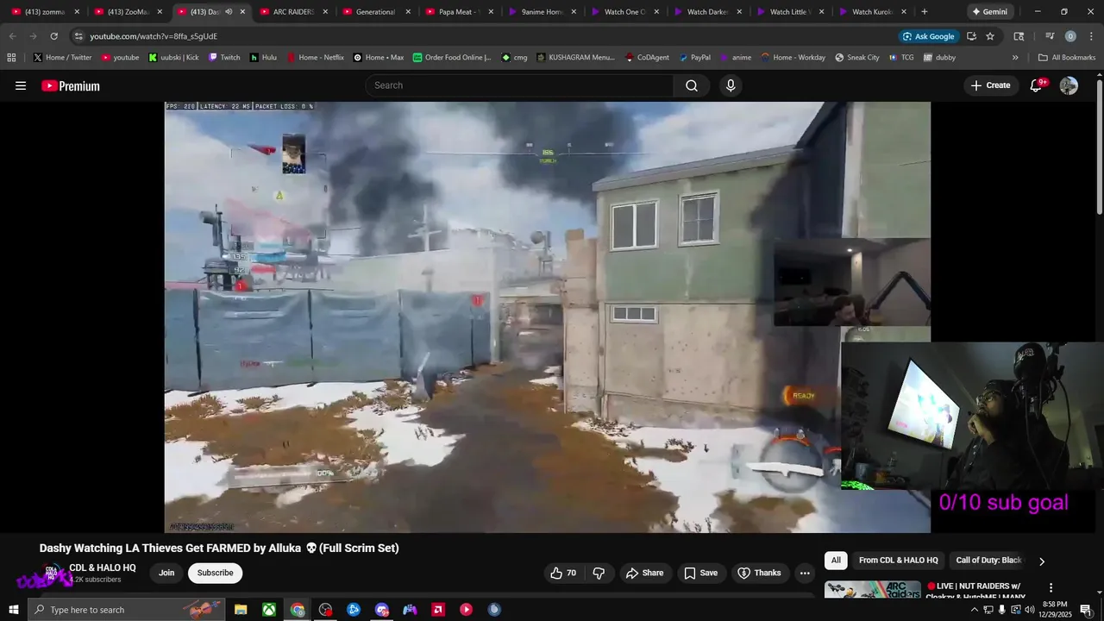This screenshot has width=1104, height=621.
Task: Focus the YouTube search field
Action: (x=520, y=85)
